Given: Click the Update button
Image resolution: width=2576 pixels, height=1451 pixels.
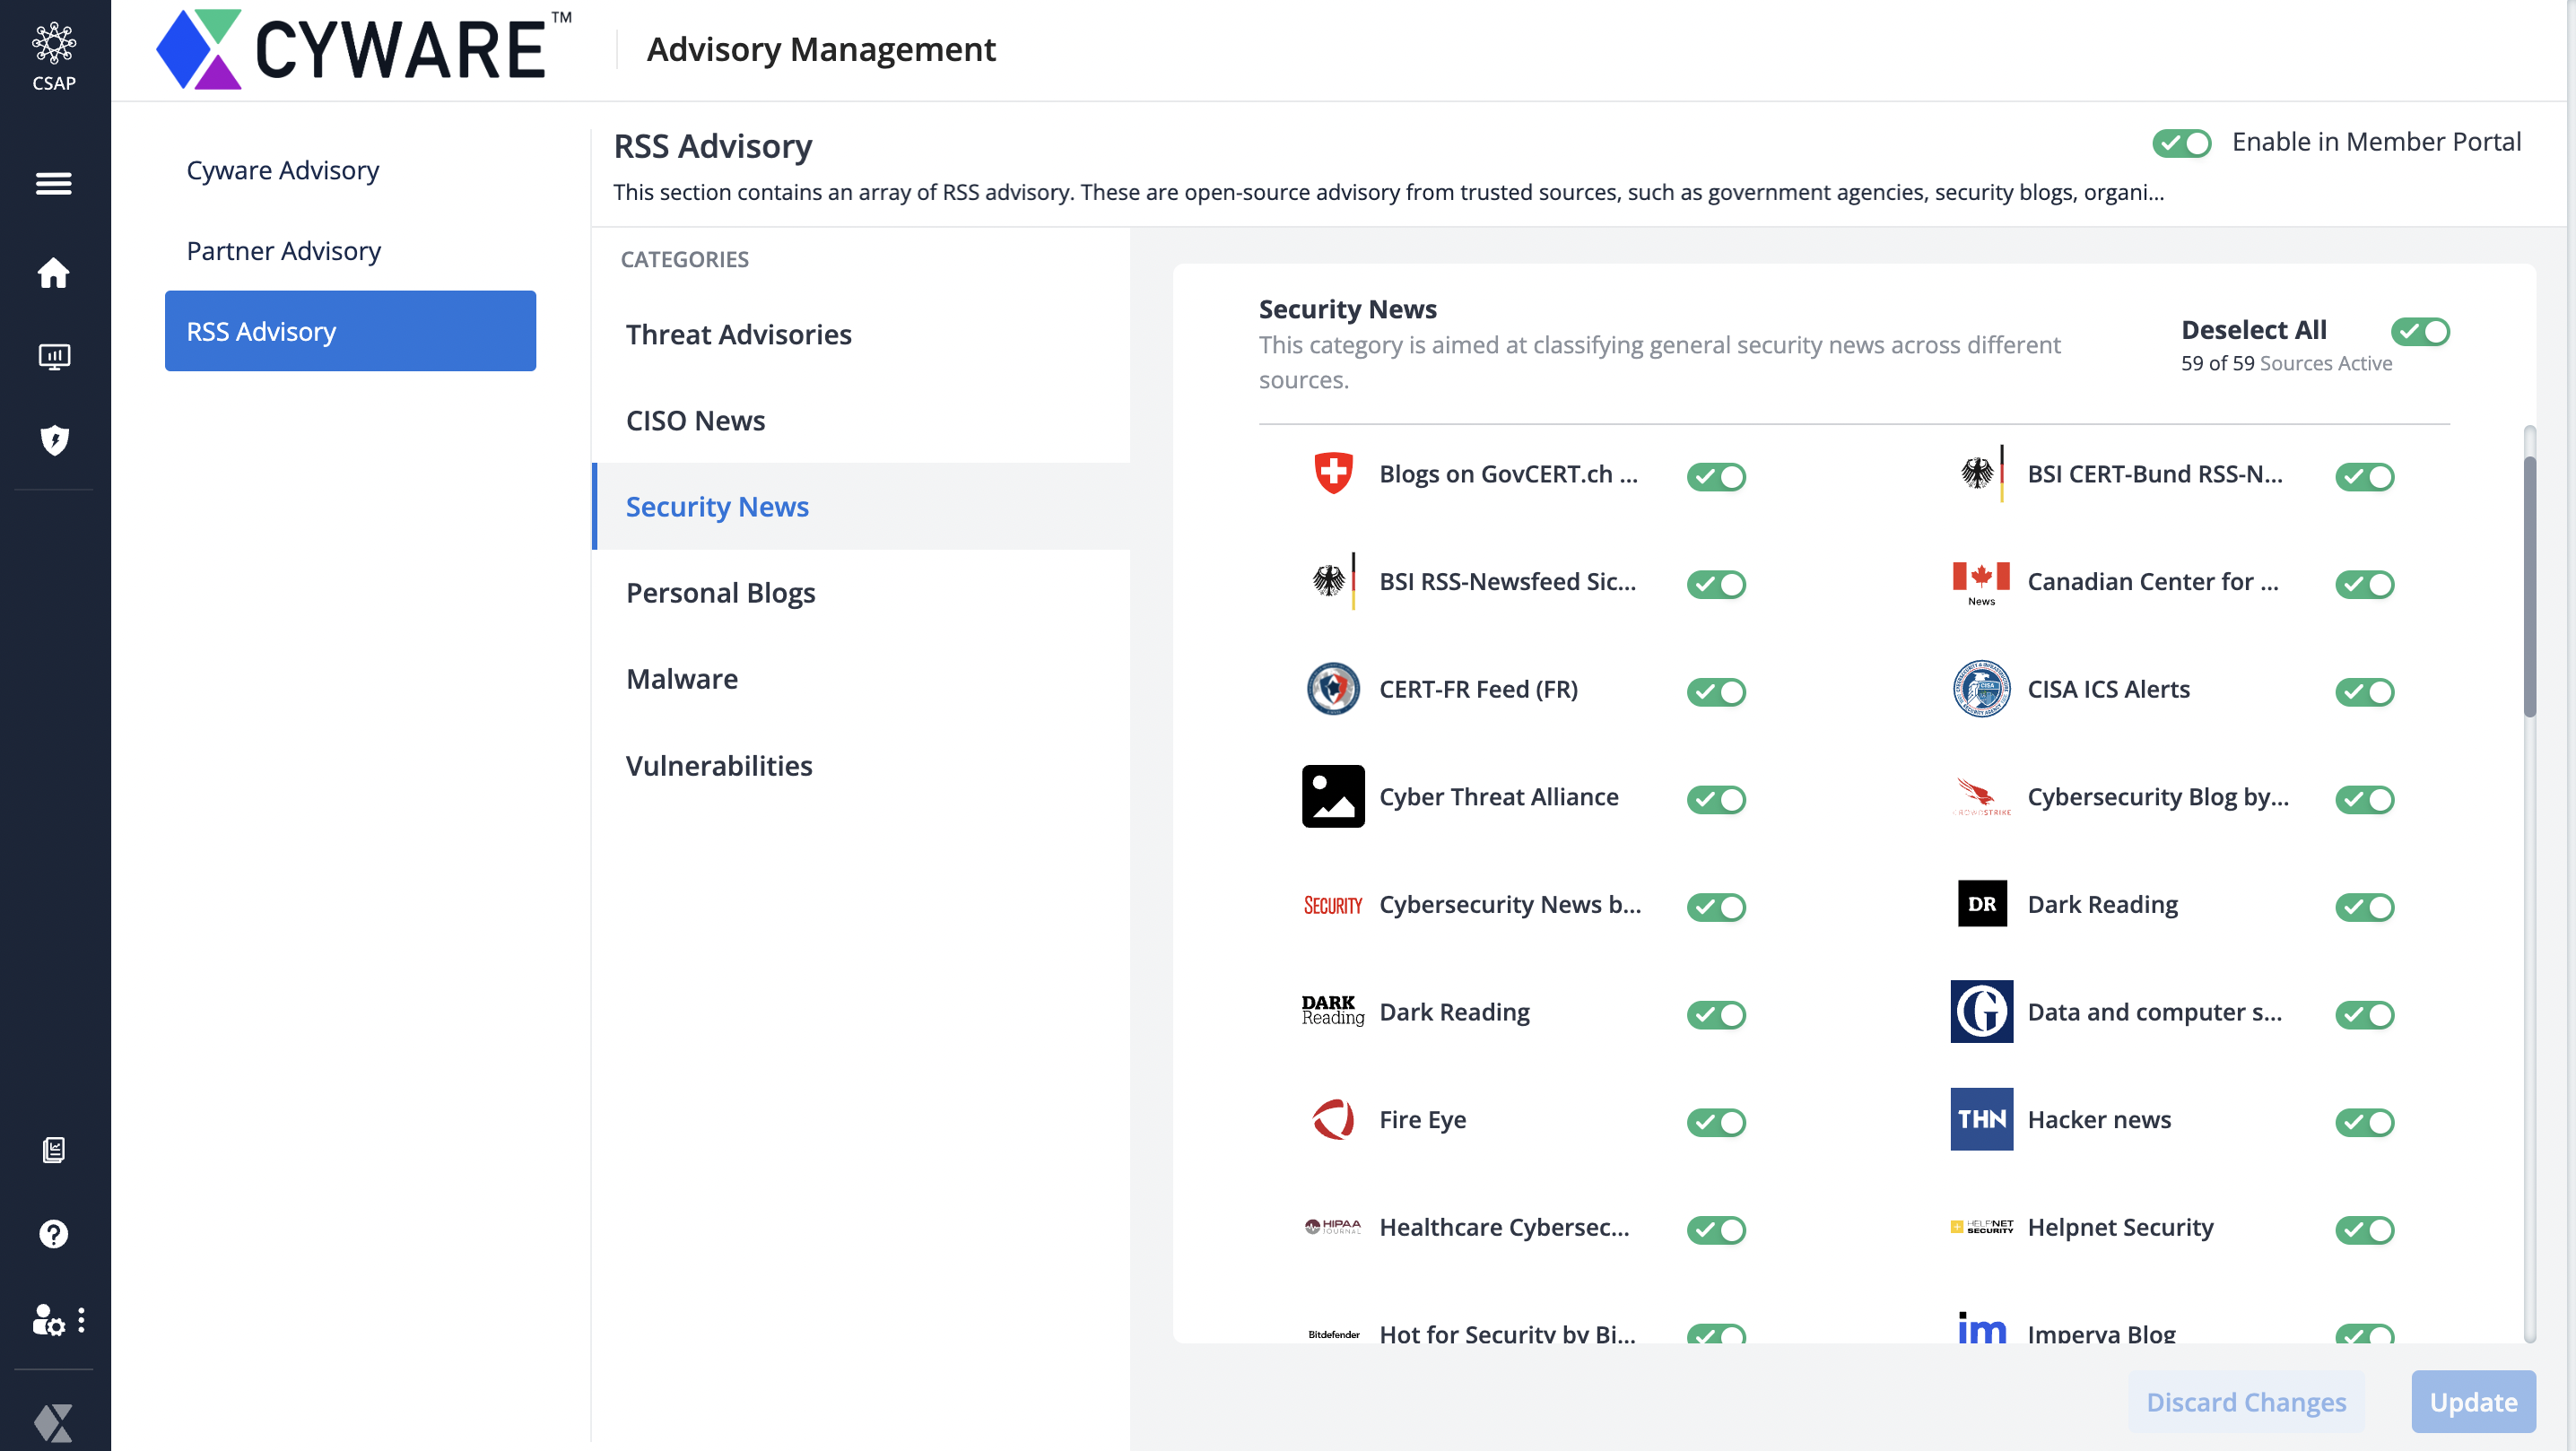Looking at the screenshot, I should point(2472,1402).
